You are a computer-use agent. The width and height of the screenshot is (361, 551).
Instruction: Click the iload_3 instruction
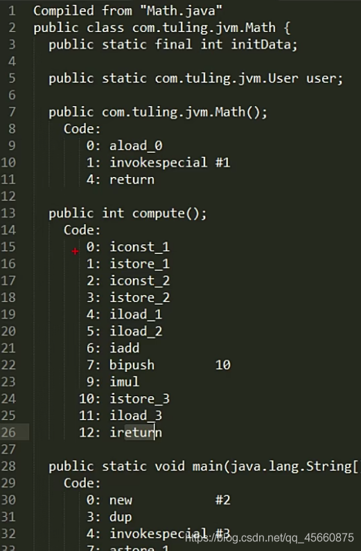136,416
